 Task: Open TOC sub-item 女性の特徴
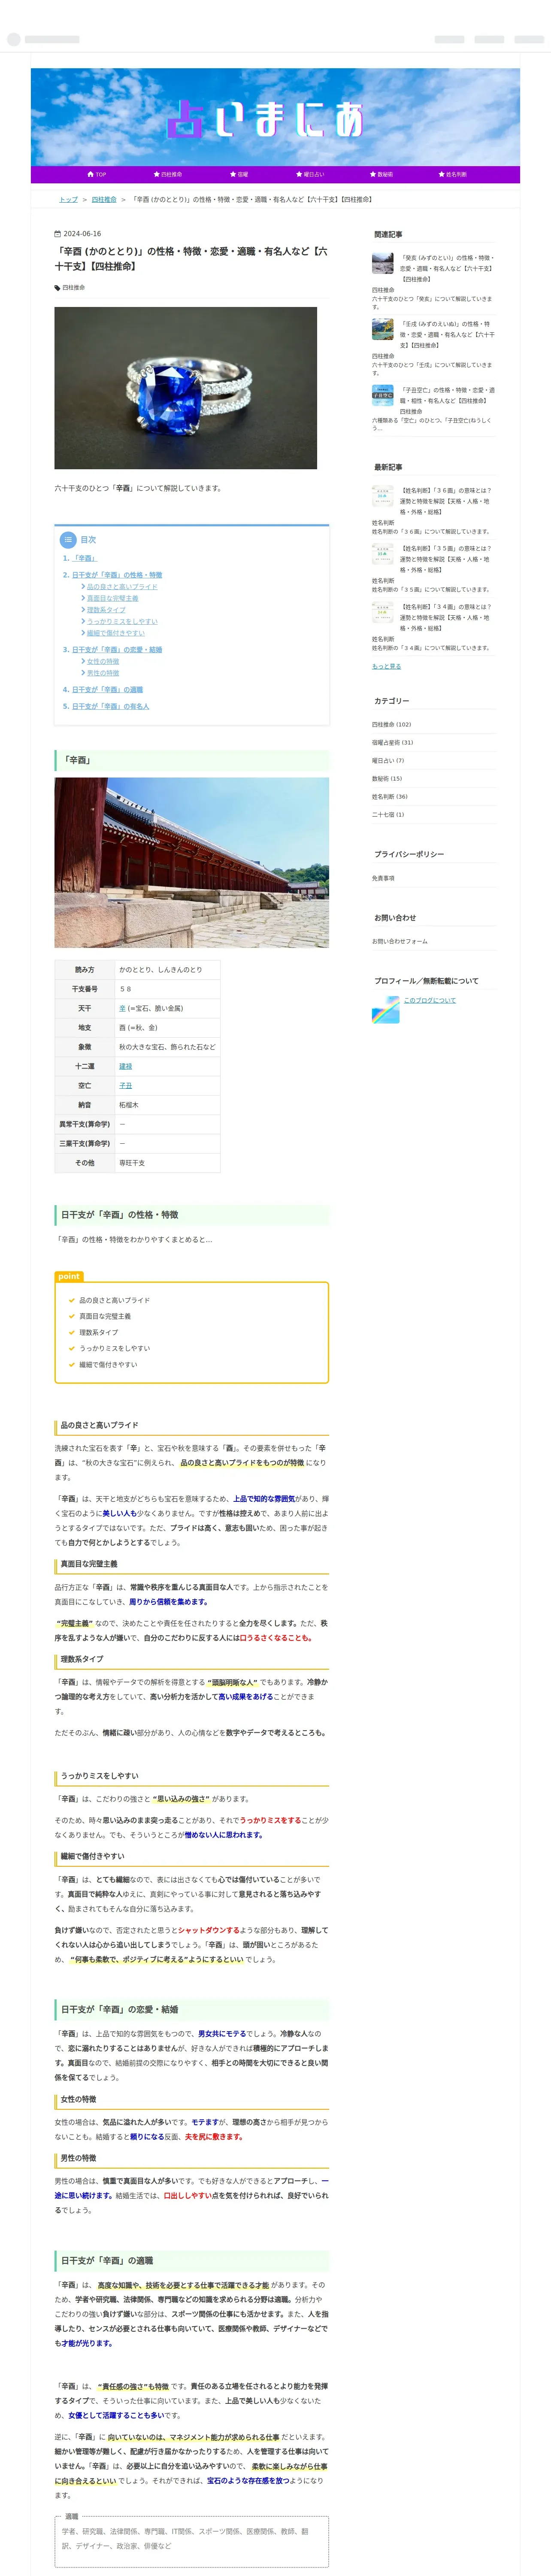[103, 661]
